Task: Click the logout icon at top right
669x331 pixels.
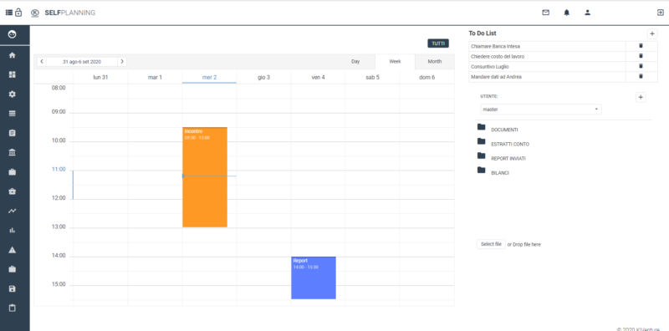Action: tap(660, 13)
